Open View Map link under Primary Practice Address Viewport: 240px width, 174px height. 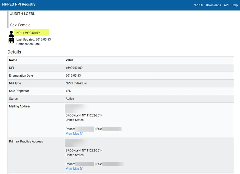(72, 169)
